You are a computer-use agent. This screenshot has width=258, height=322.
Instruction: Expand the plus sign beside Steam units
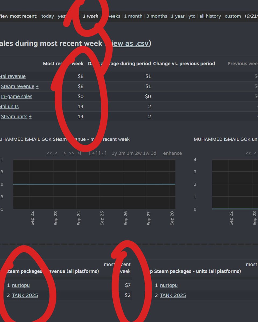point(30,116)
